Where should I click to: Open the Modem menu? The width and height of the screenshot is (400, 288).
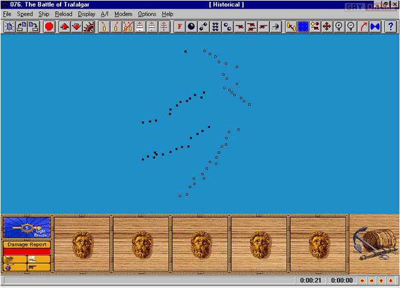pyautogui.click(x=123, y=14)
